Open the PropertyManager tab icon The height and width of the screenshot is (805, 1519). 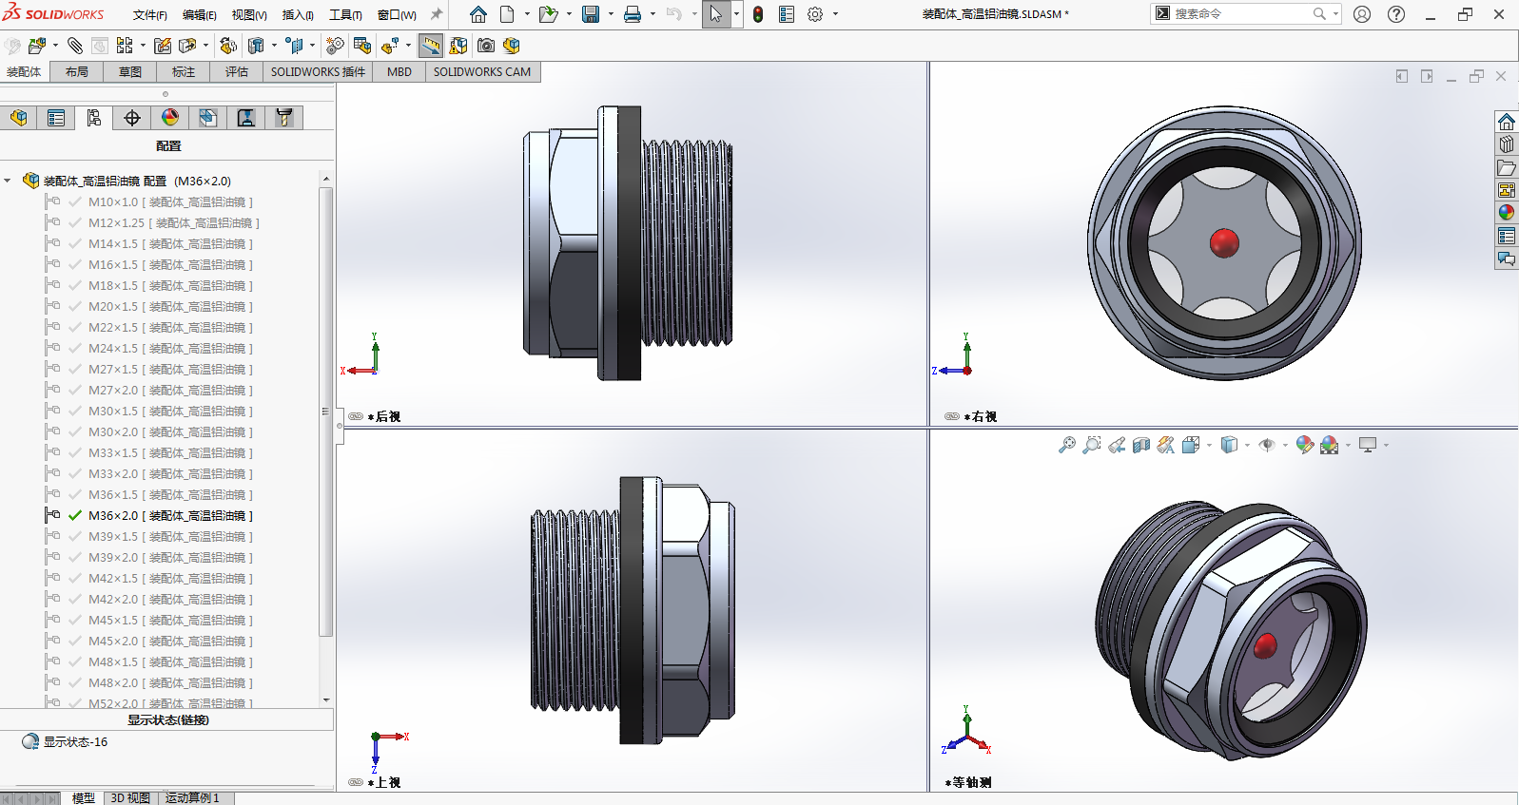[x=56, y=118]
